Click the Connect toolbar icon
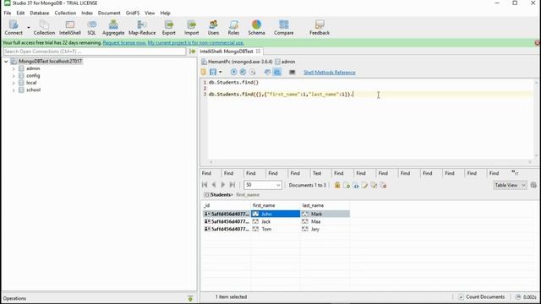 (14, 28)
